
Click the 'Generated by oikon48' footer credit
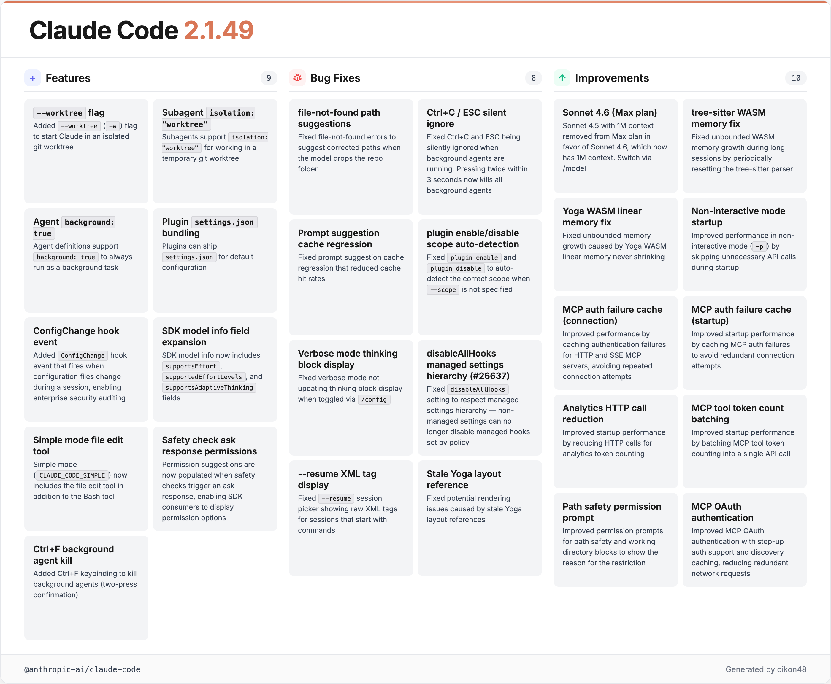tap(766, 669)
